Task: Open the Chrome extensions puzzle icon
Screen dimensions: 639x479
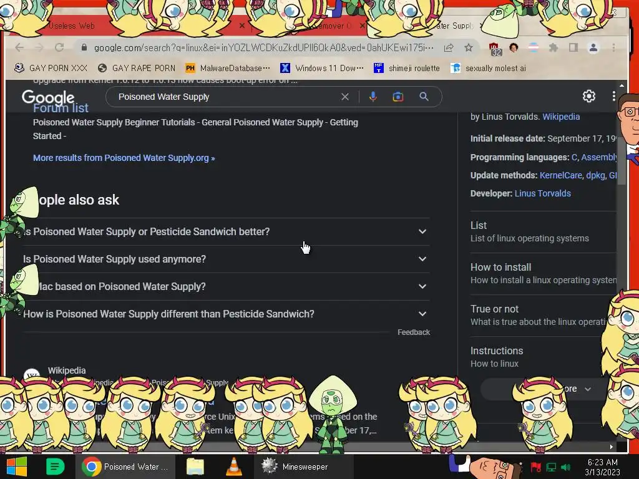Action: [553, 47]
